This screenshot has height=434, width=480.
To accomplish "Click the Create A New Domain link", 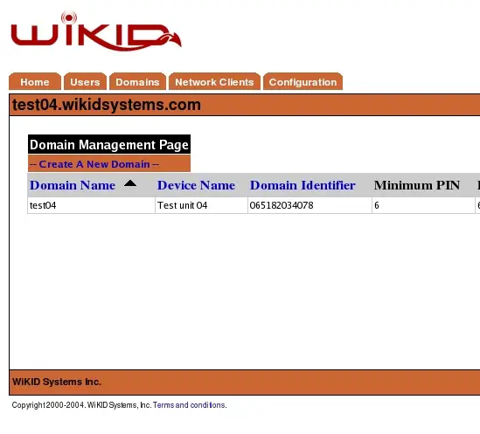I will pos(94,164).
